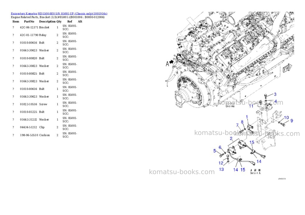Click callout number 1 in diagram
Viewport: 305px width, 215px height.
click(x=247, y=117)
